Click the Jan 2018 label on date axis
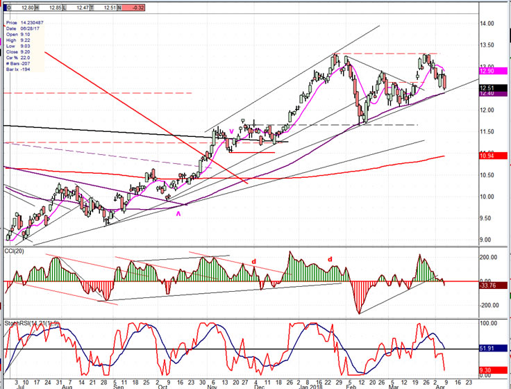The width and height of the screenshot is (511, 389). tap(310, 383)
